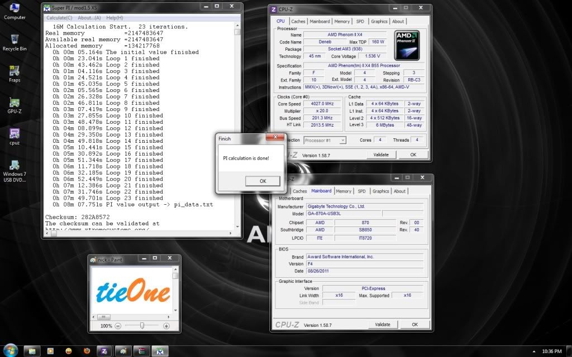
Task: Click the AMD Phenom II logo image
Action: pos(407,46)
